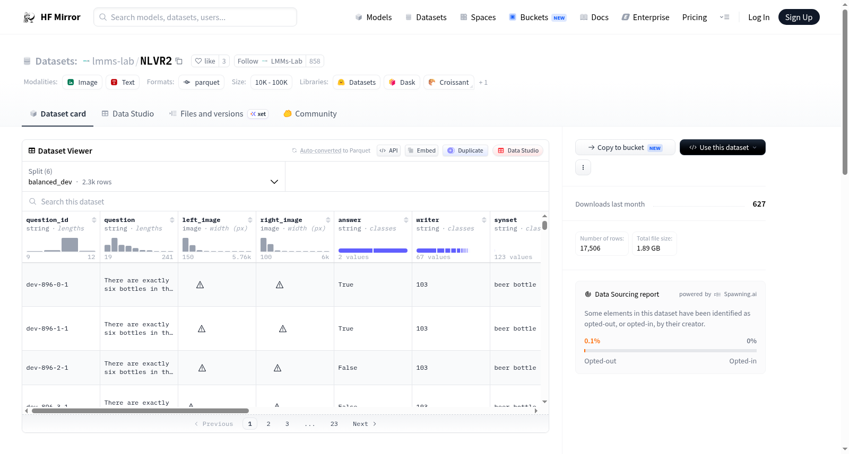This screenshot has width=849, height=454.
Task: Switch to Files and versions tab
Action: 219,114
